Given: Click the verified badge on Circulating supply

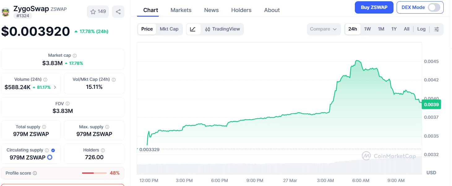Looking at the screenshot, I should click(53, 150).
